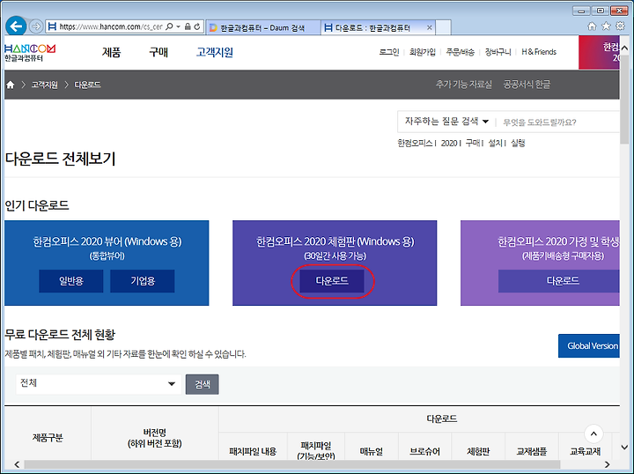Click 제품구분 column header

48,438
